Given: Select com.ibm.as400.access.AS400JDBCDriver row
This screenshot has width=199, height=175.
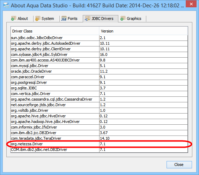Looking at the screenshot, I should [99, 60].
